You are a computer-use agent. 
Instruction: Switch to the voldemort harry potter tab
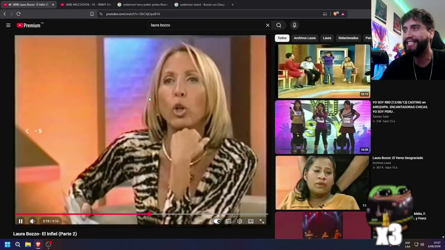pyautogui.click(x=143, y=5)
